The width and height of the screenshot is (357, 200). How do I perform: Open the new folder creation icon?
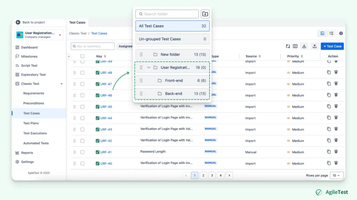coord(205,14)
